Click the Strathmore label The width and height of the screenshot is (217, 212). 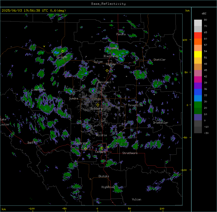(x=130, y=153)
